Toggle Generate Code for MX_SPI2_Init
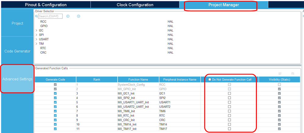 55,98
